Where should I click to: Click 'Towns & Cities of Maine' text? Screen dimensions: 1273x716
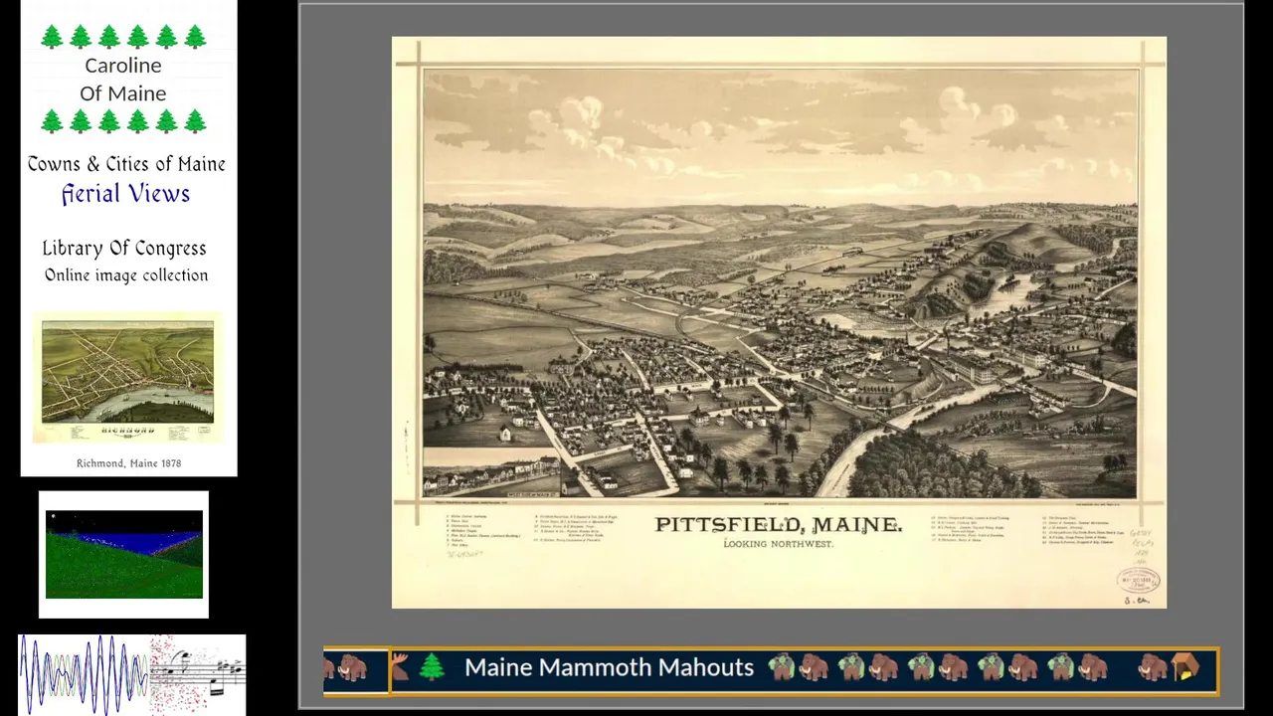[126, 164]
